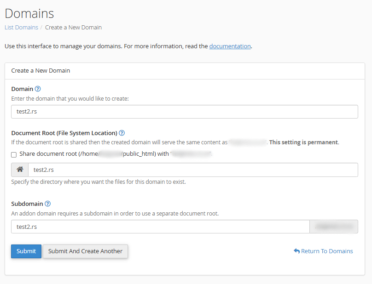Click the Create a New Domain breadcrumb text
This screenshot has width=372, height=284.
coord(73,28)
